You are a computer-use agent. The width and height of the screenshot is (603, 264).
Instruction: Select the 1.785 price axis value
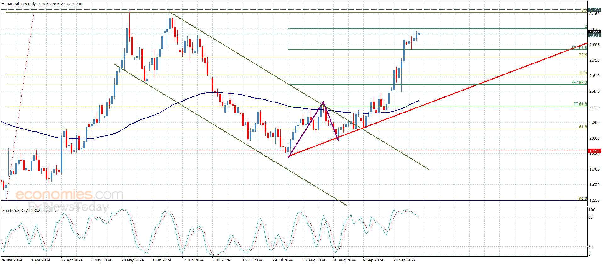[595, 169]
